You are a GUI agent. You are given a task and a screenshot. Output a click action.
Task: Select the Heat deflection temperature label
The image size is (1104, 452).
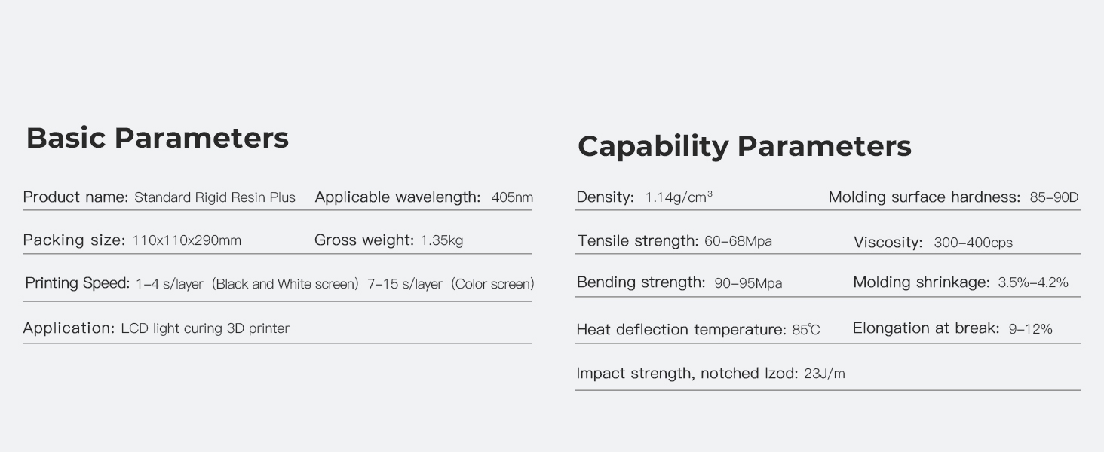(681, 330)
